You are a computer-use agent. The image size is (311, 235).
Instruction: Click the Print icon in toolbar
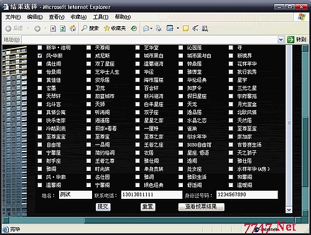(x=159, y=28)
